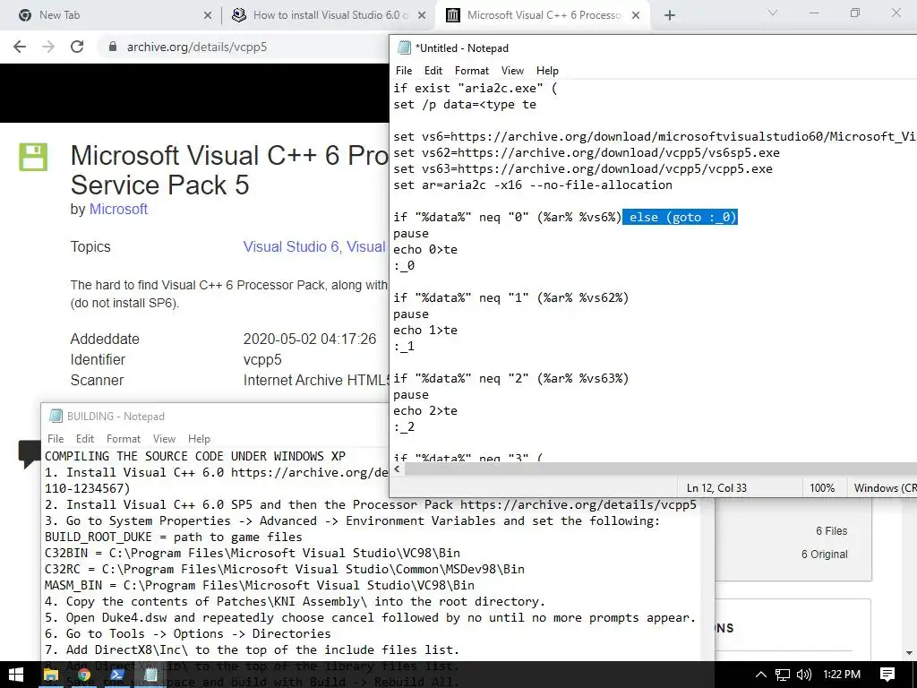Click the reviews speech bubble icon
The width and height of the screenshot is (917, 688).
click(30, 453)
